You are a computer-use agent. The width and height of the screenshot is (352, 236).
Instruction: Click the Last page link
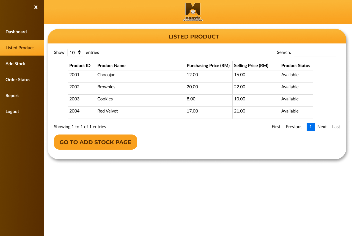pyautogui.click(x=336, y=127)
